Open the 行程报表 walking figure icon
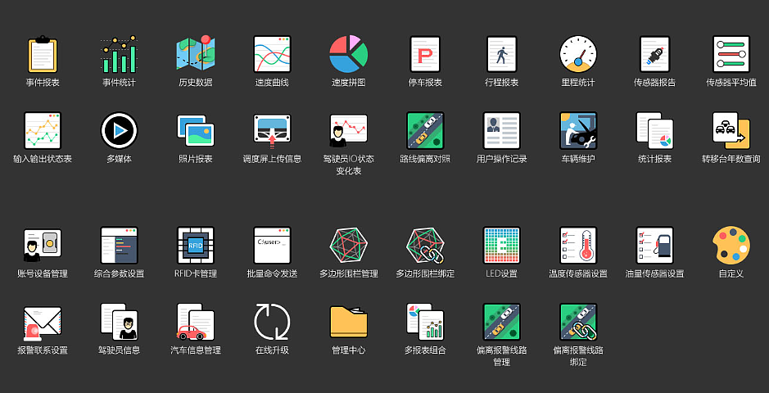The height and width of the screenshot is (393, 769). click(x=502, y=54)
